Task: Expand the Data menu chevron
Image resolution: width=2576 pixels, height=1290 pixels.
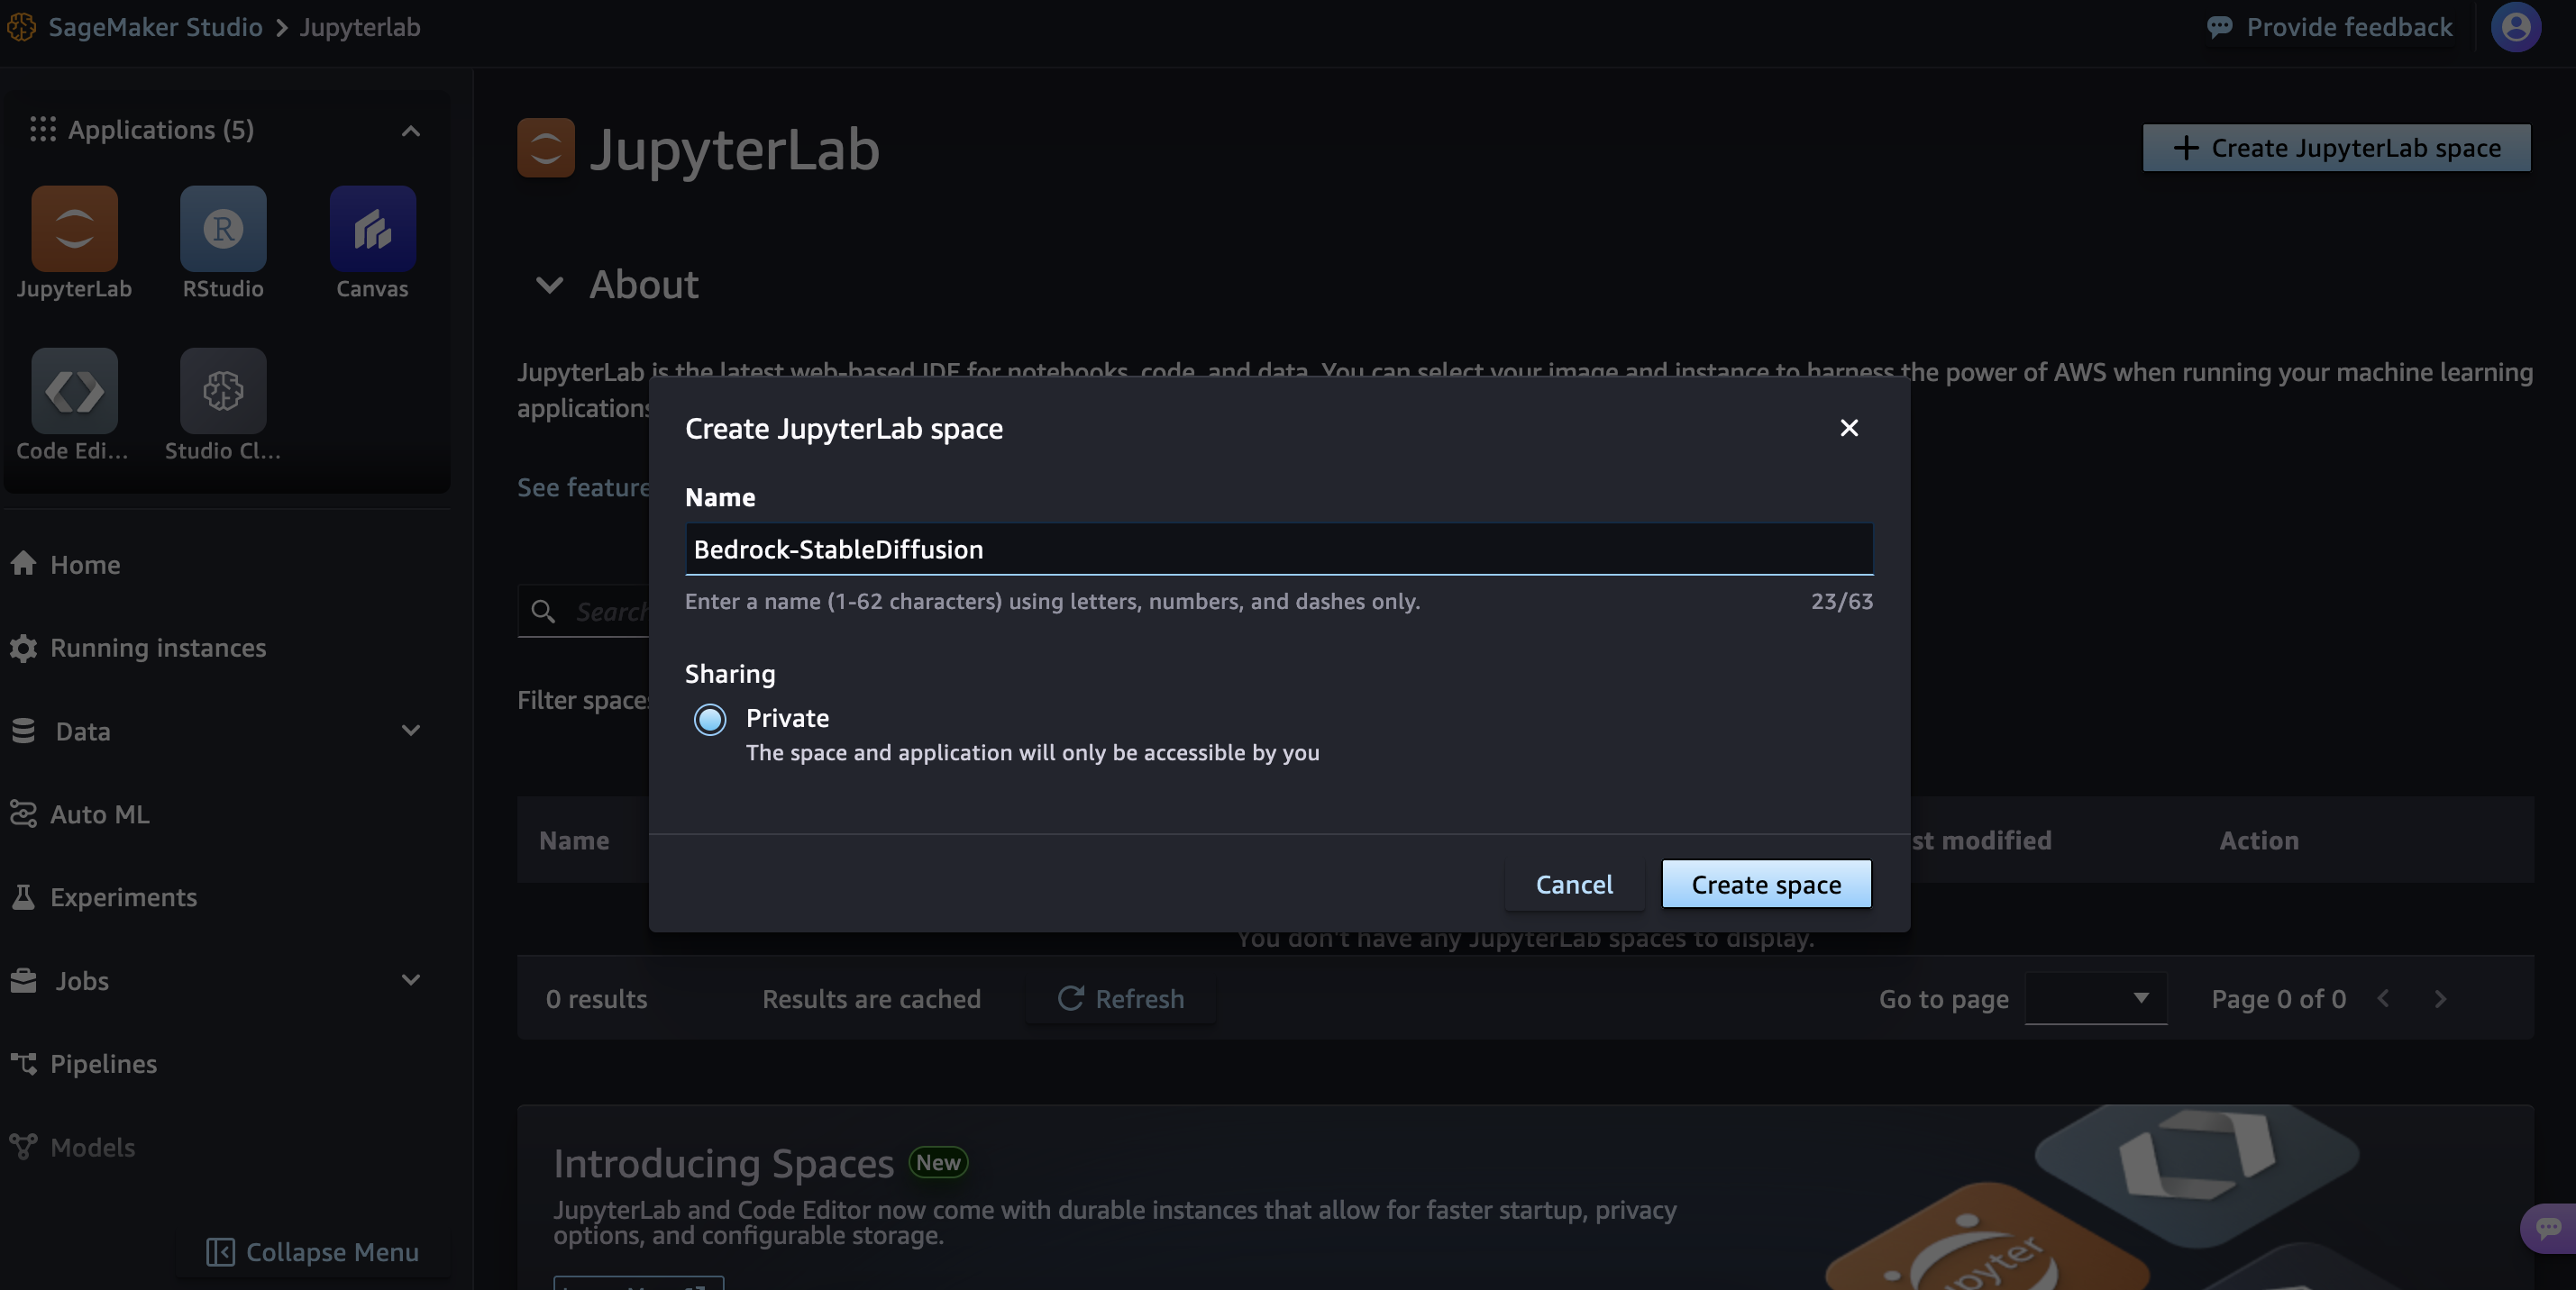Action: (410, 731)
